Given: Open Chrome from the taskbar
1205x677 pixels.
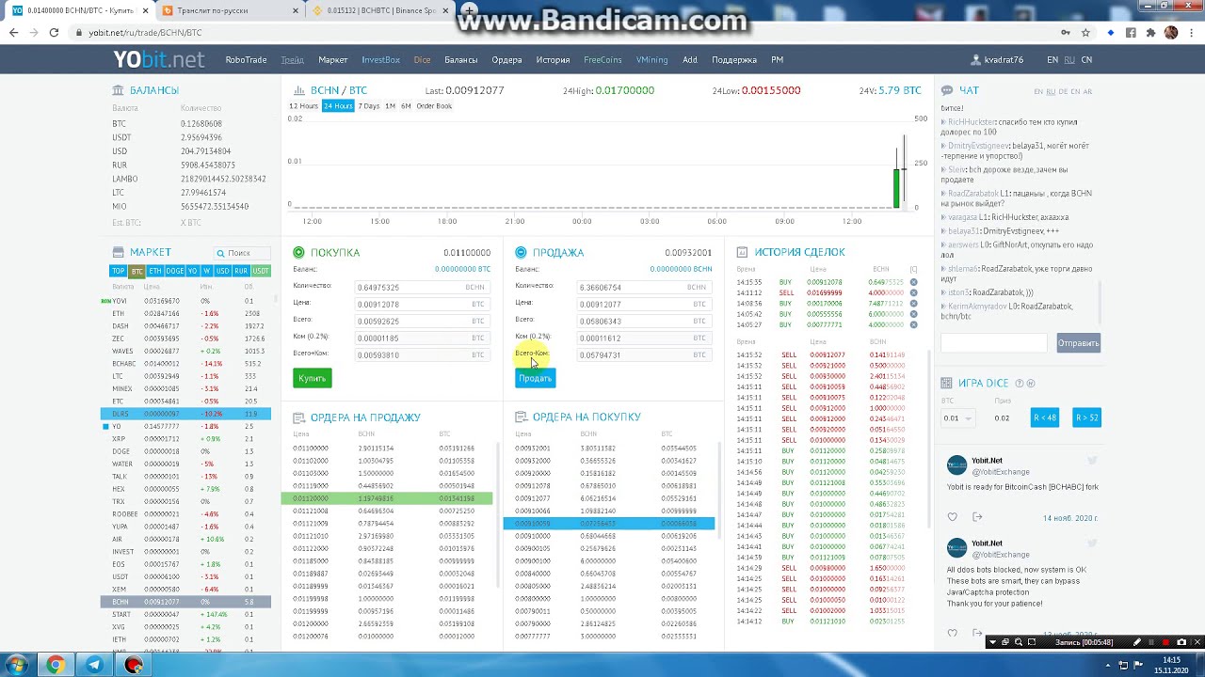Looking at the screenshot, I should tap(56, 665).
